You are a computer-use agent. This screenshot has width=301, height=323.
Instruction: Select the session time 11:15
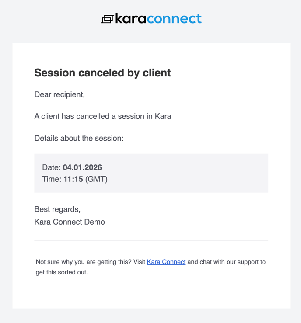click(73, 179)
